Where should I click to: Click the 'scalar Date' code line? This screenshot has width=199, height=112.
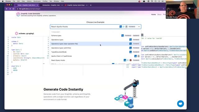(x=16, y=37)
